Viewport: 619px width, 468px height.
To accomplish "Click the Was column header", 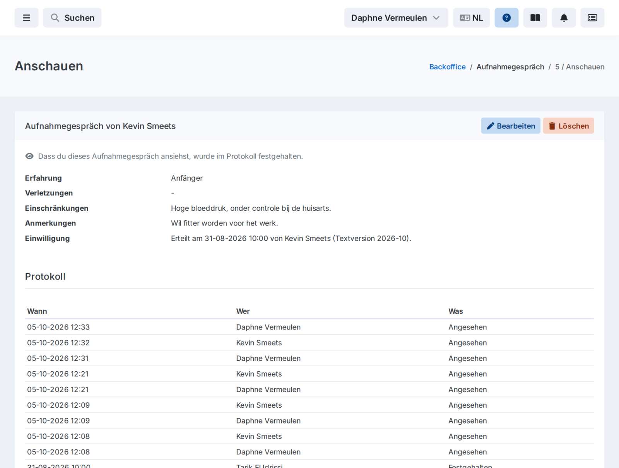I will coord(456,311).
